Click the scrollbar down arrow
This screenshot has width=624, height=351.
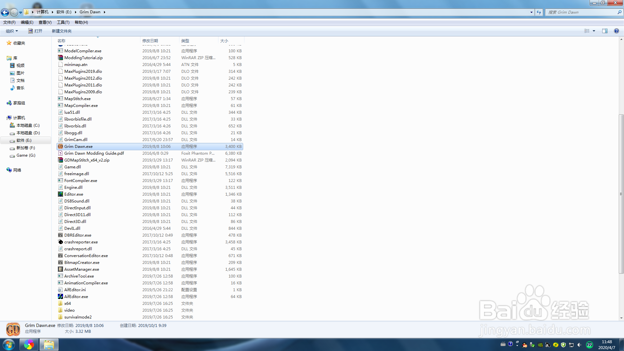(621, 318)
